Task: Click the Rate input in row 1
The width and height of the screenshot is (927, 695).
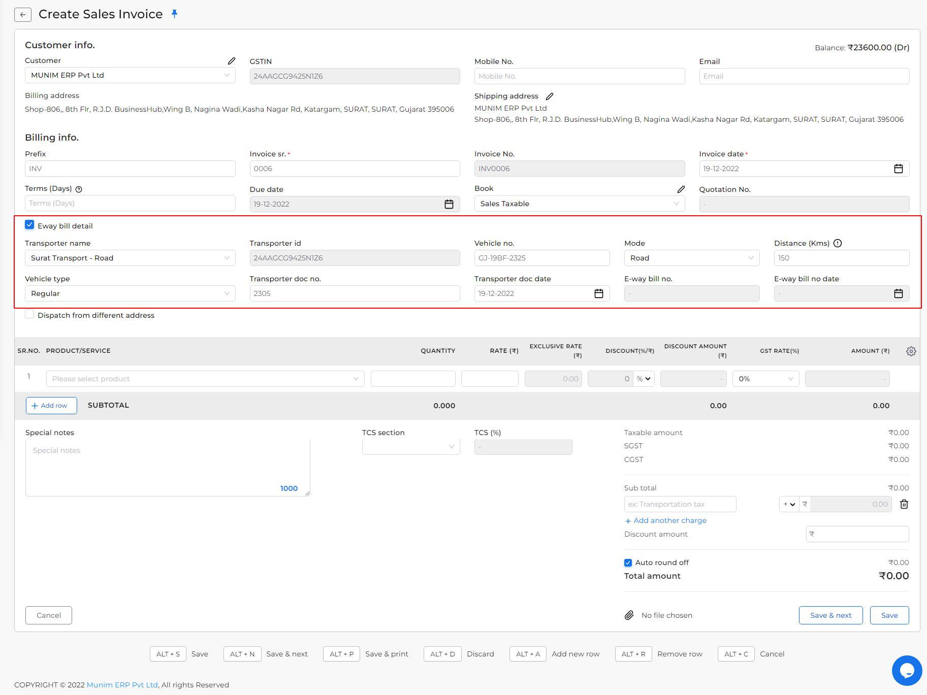Action: (x=490, y=379)
